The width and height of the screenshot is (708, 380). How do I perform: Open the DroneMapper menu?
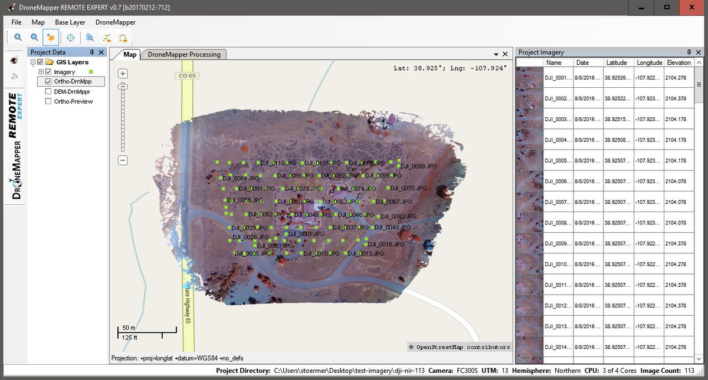tap(117, 22)
